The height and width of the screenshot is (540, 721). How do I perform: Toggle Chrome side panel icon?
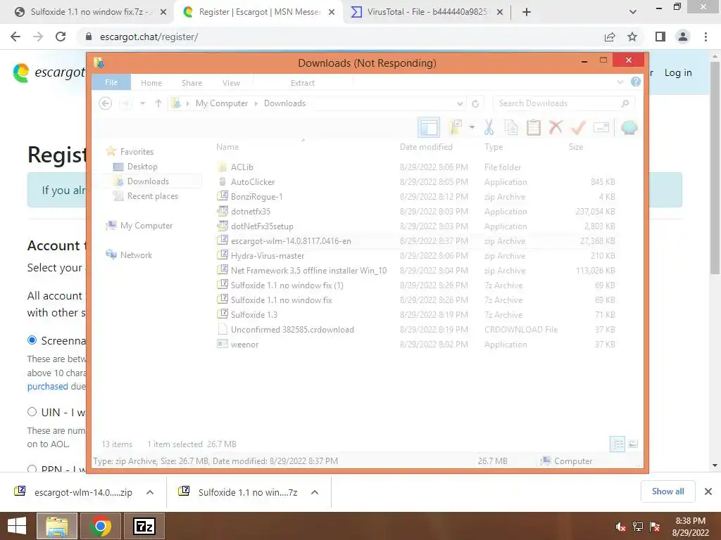pyautogui.click(x=660, y=37)
